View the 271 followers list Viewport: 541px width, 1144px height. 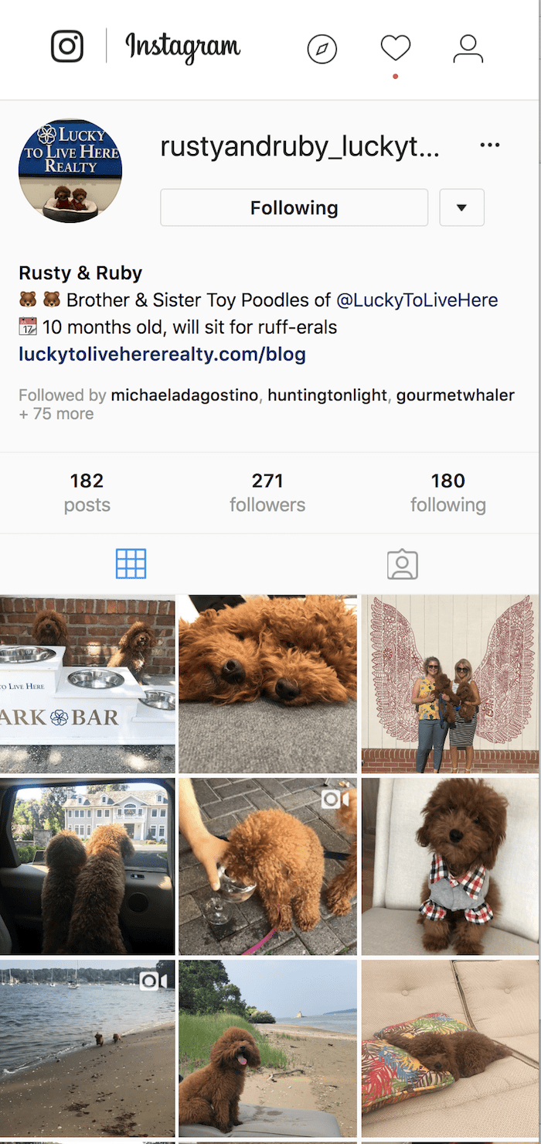(x=267, y=492)
